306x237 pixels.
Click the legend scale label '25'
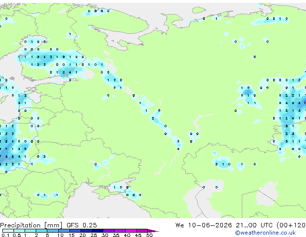point(94,235)
